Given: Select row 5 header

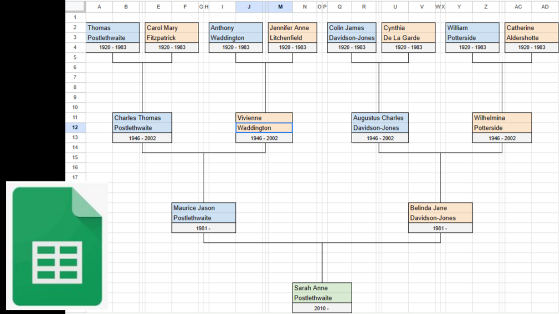Looking at the screenshot, I should point(75,57).
